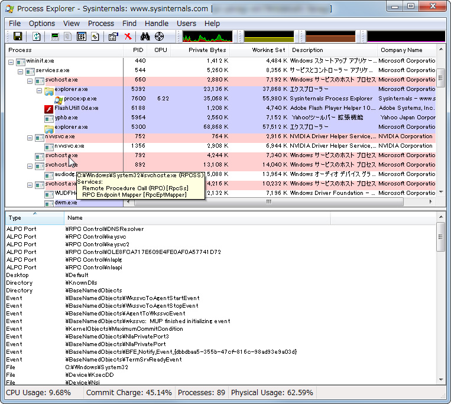
Task: Open the Help menu
Action: coord(212,23)
